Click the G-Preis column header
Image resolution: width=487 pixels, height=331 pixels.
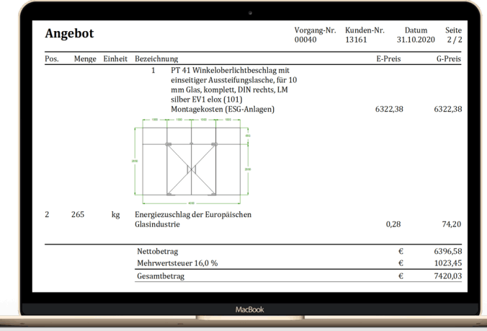coord(449,59)
